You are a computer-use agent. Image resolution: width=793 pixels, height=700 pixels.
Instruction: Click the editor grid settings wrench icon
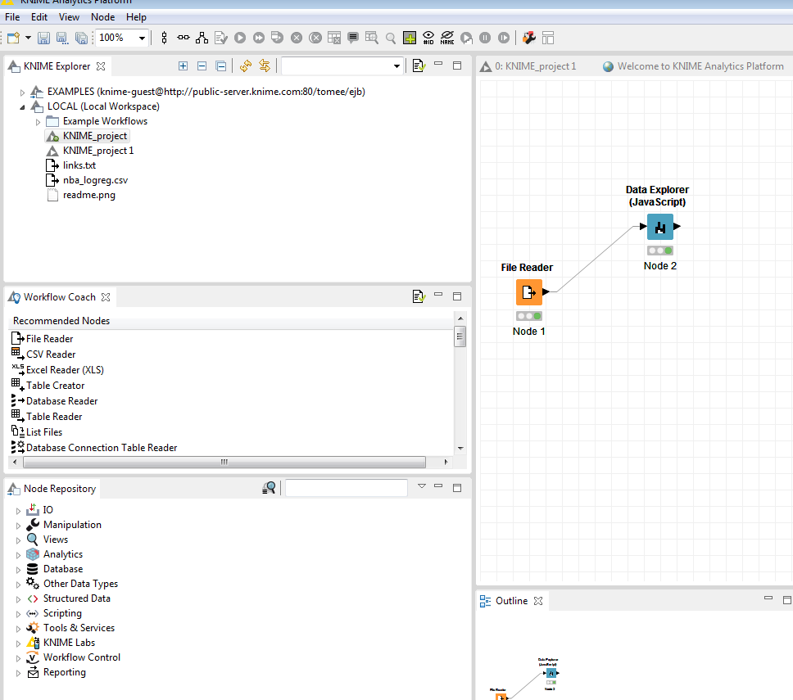(529, 38)
